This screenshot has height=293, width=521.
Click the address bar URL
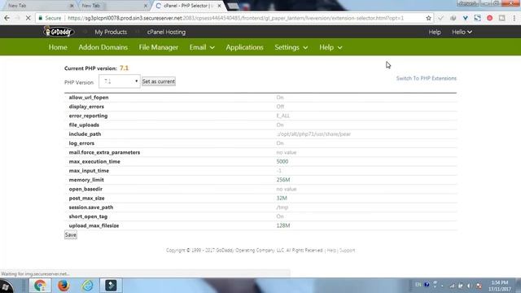[235, 18]
